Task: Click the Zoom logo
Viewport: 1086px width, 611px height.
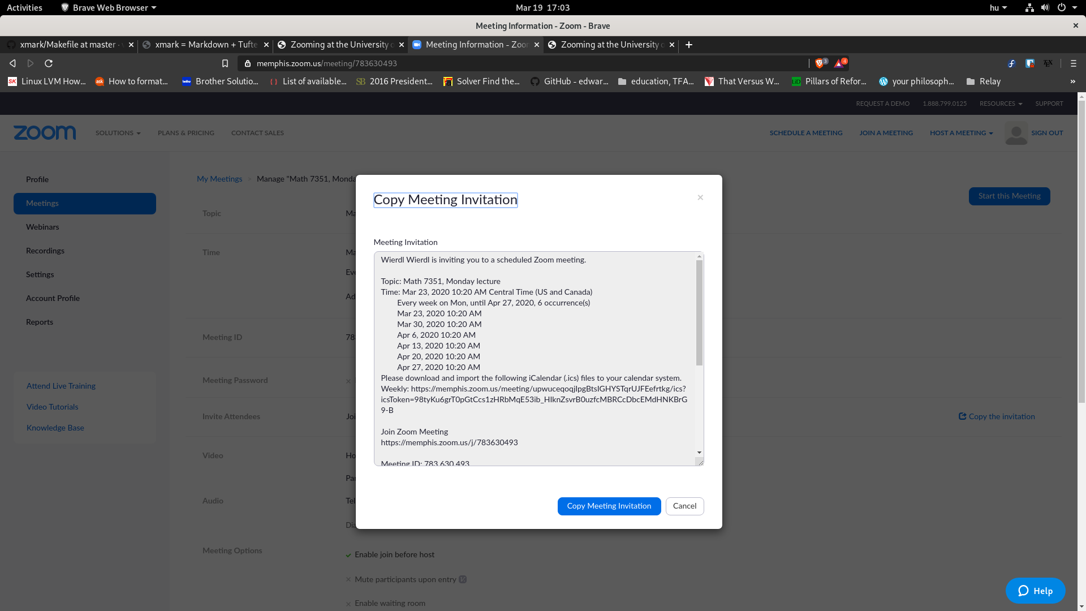Action: pyautogui.click(x=45, y=133)
